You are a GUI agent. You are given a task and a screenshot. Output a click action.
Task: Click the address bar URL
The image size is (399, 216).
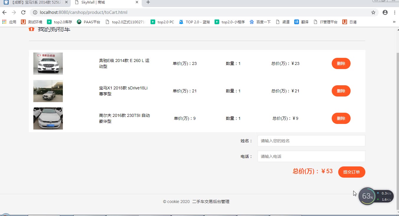pos(84,12)
